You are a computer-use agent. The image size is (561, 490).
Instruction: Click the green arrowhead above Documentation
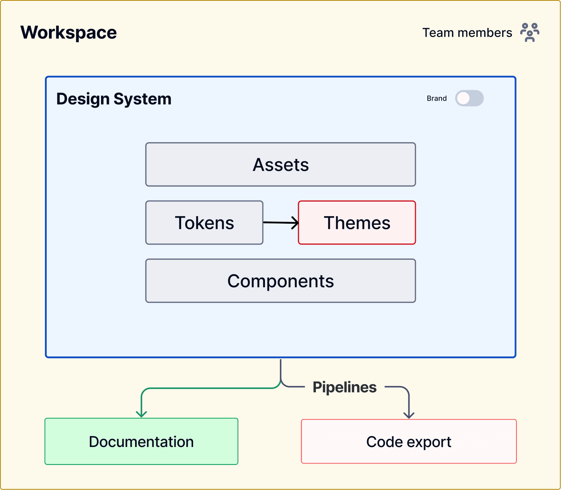(x=141, y=413)
